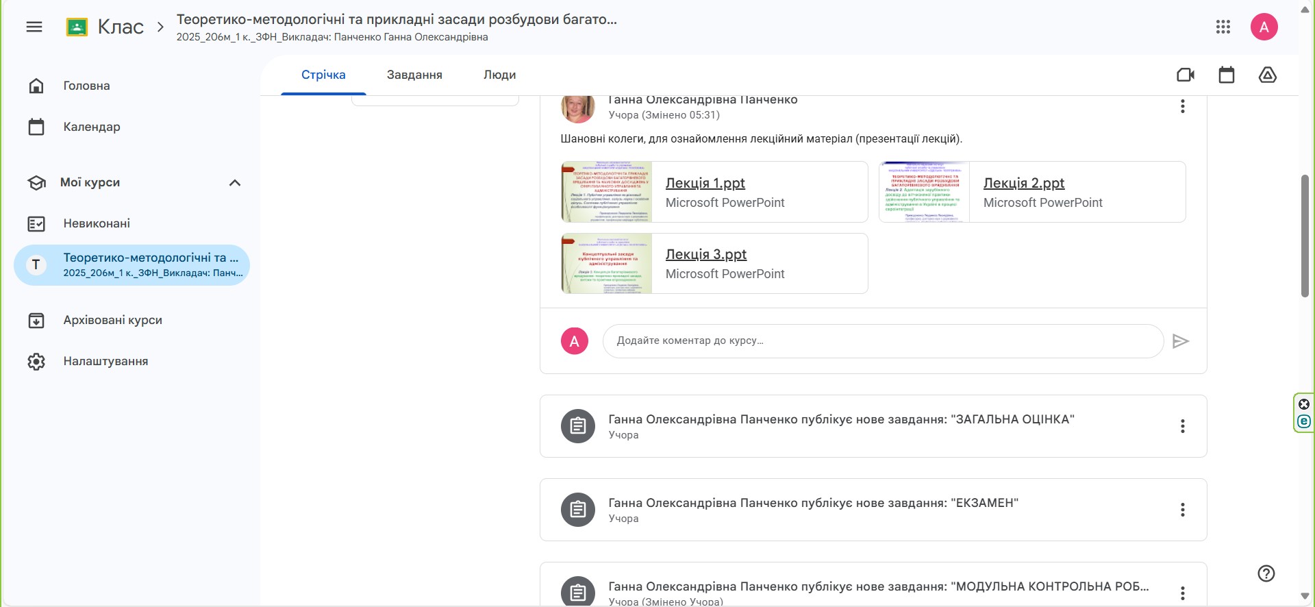This screenshot has width=1315, height=607.
Task: Open the class calendar icon in toolbar
Action: tap(1227, 75)
